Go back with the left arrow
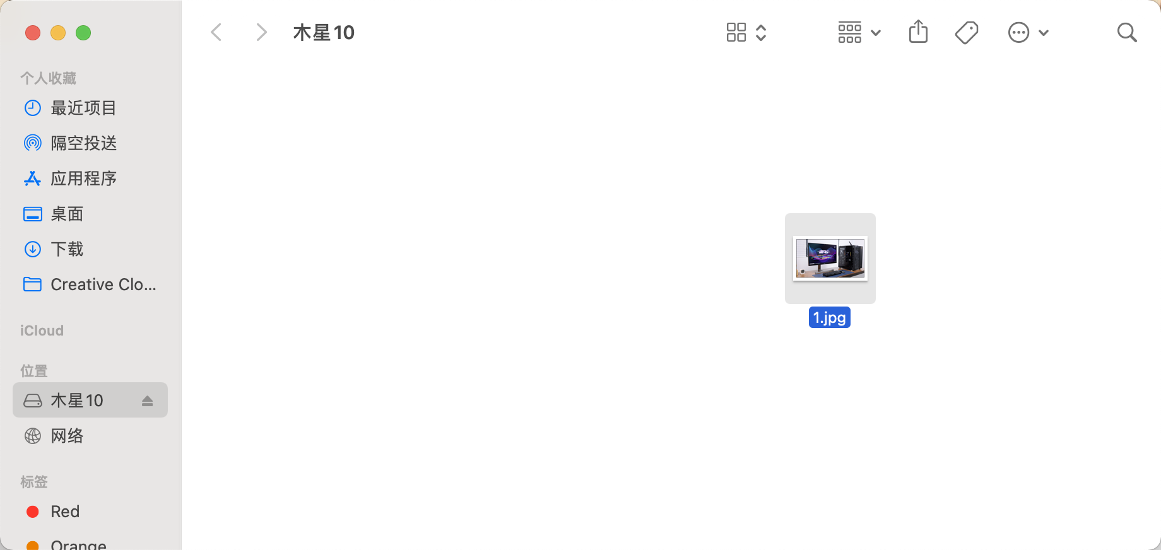Image resolution: width=1161 pixels, height=550 pixels. (x=216, y=32)
